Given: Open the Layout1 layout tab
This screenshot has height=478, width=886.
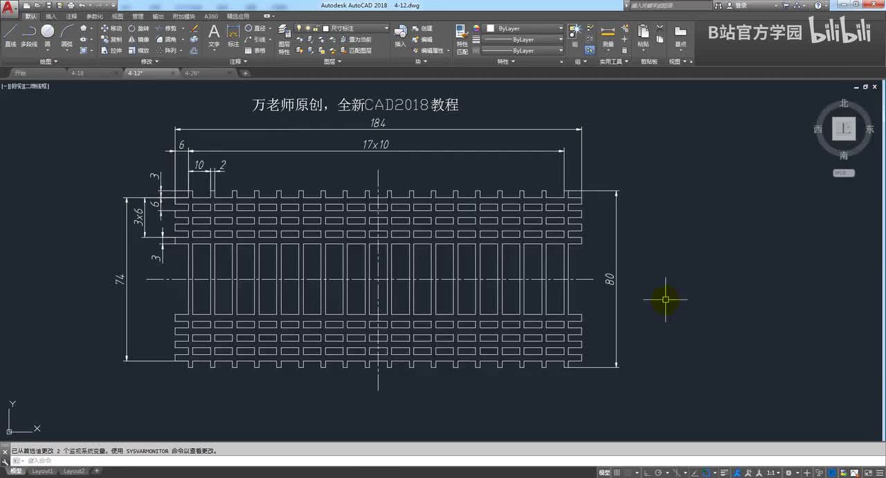Looking at the screenshot, I should [x=42, y=471].
